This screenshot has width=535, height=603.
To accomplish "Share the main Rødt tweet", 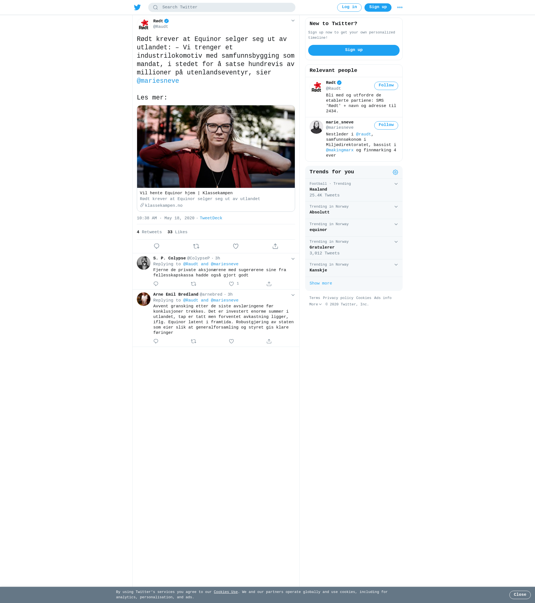I will [x=275, y=246].
